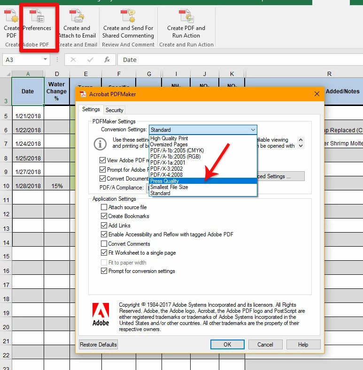Select the column F header
Viewport: 363px width, 370px height.
[119, 74]
